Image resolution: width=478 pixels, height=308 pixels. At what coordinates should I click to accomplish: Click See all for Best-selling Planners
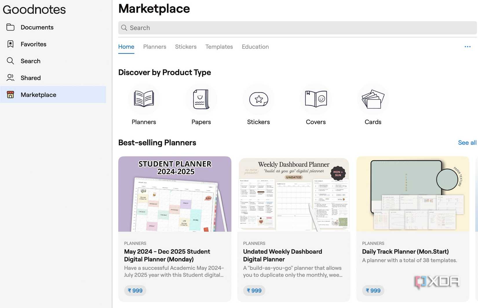(467, 143)
